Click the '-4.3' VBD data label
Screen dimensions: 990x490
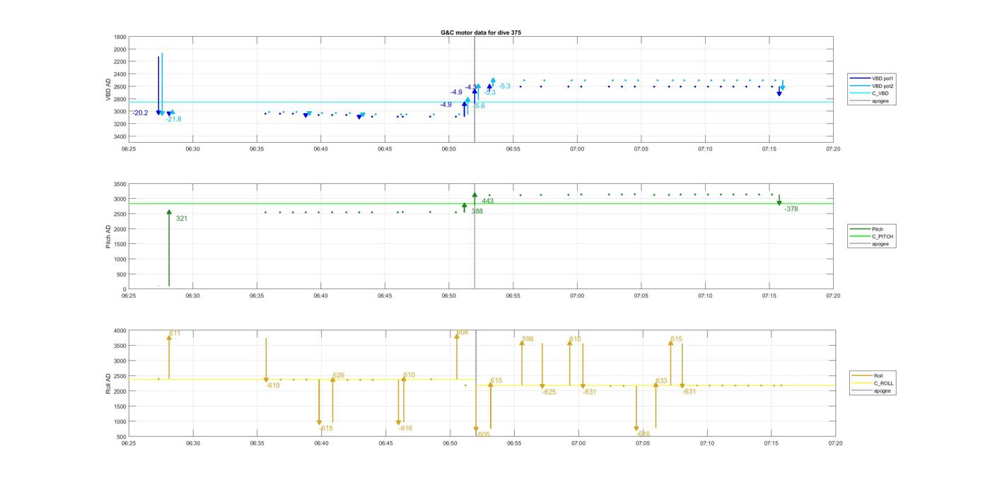coord(471,87)
